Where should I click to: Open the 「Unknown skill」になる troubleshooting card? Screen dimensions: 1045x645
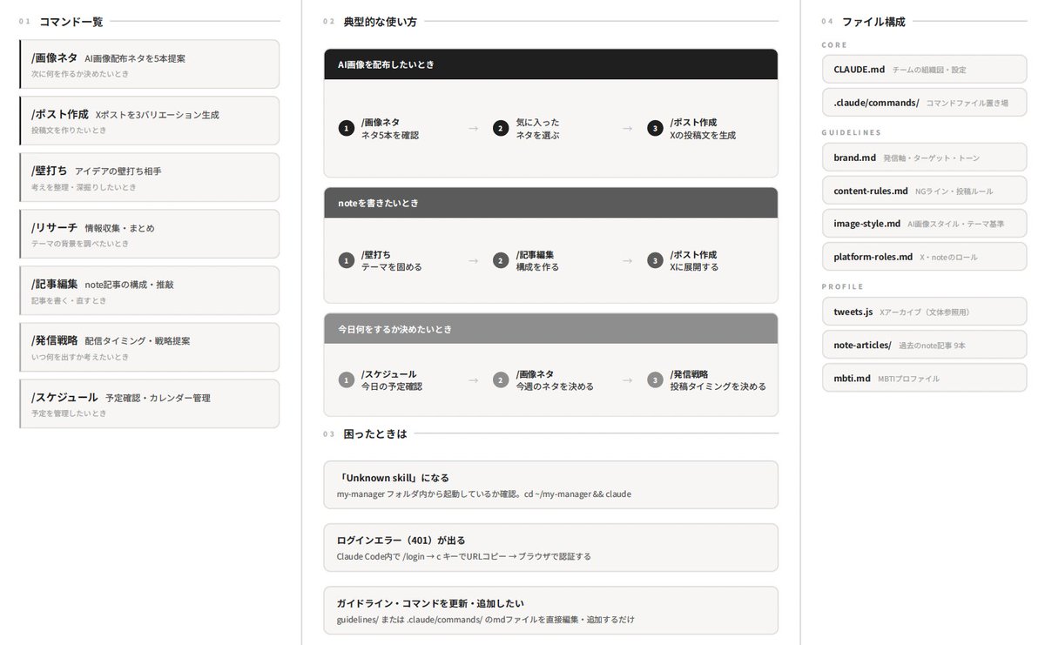550,485
